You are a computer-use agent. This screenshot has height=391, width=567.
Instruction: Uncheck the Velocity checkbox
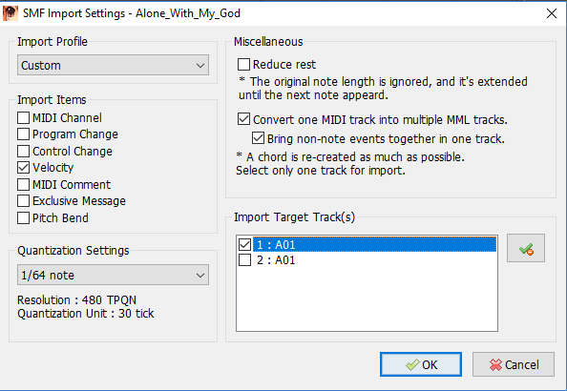coord(24,167)
